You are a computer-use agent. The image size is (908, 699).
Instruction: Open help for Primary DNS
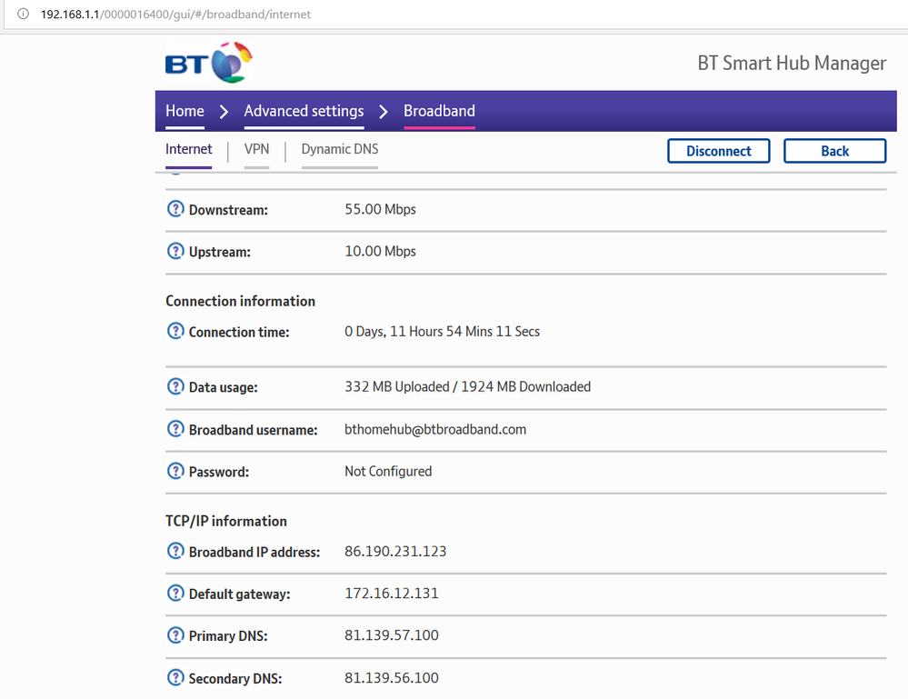(175, 635)
